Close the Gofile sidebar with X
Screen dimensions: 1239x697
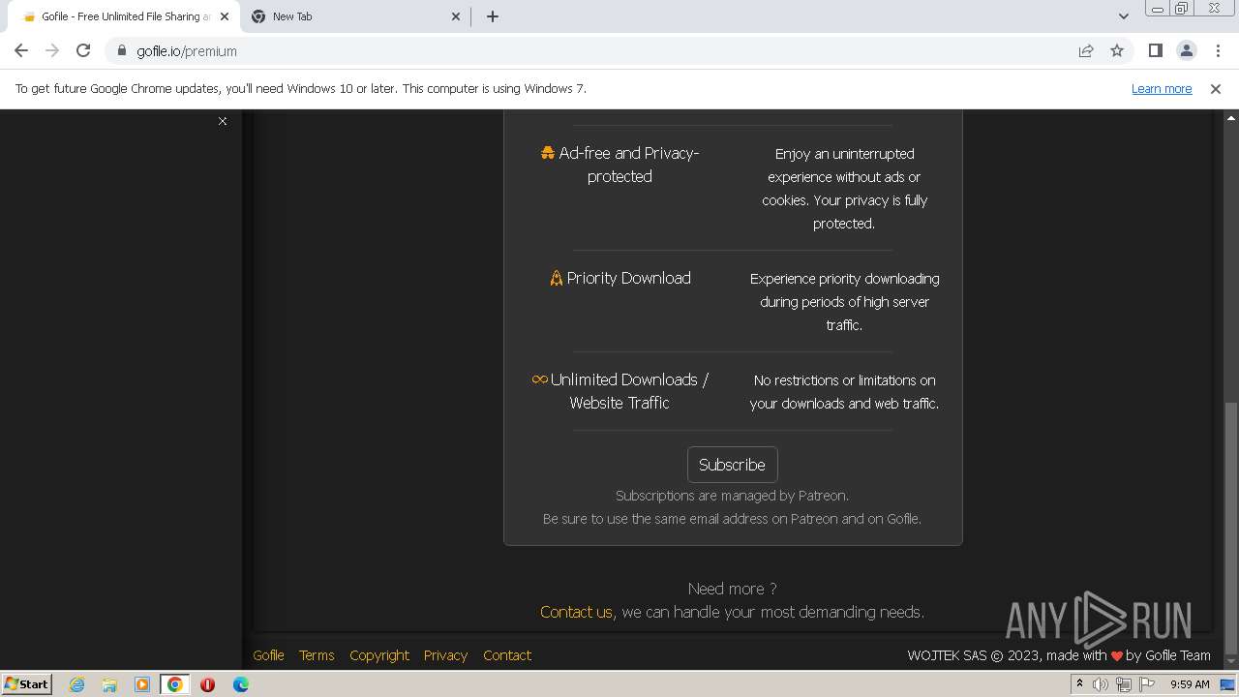(223, 121)
